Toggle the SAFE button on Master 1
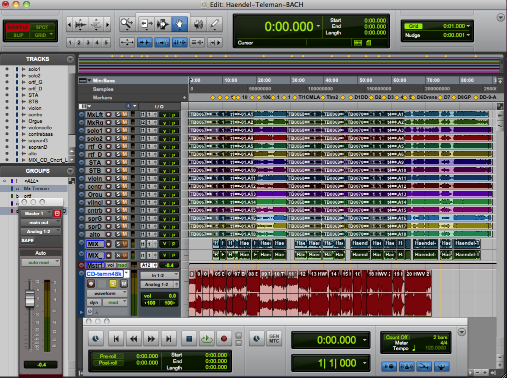The image size is (507, 378). pyautogui.click(x=28, y=240)
